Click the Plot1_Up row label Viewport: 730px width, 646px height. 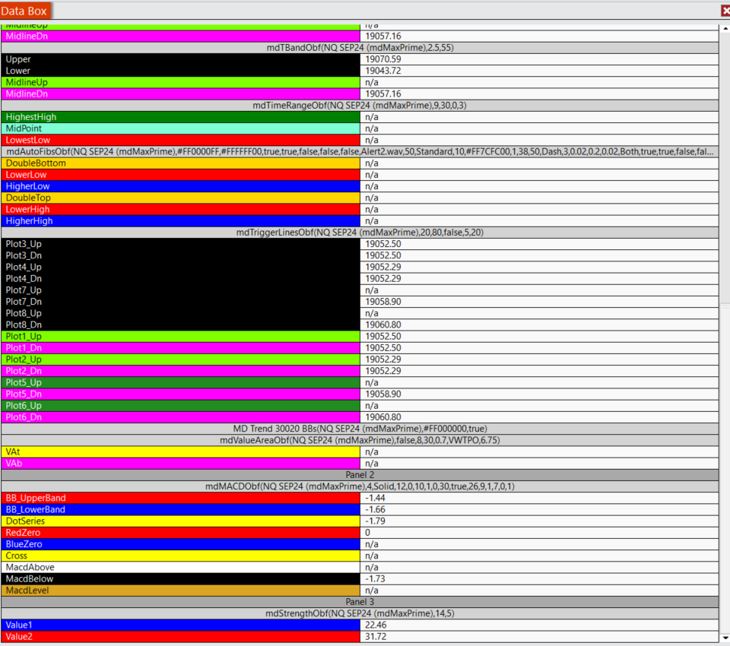(181, 336)
